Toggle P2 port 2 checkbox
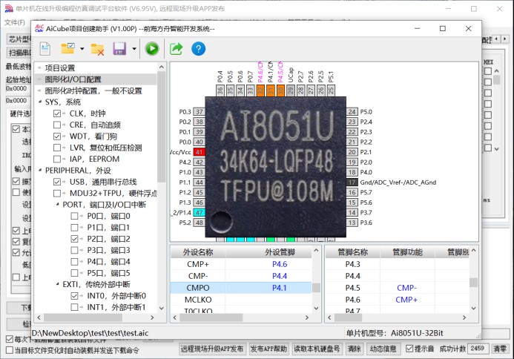Screen dimensions: 514x359 click(x=74, y=239)
